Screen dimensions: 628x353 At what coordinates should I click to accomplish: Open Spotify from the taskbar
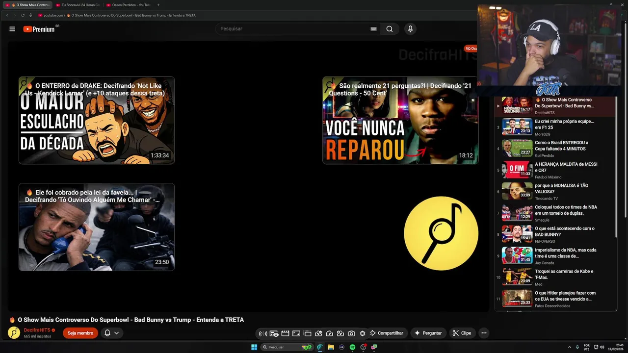[352, 347]
